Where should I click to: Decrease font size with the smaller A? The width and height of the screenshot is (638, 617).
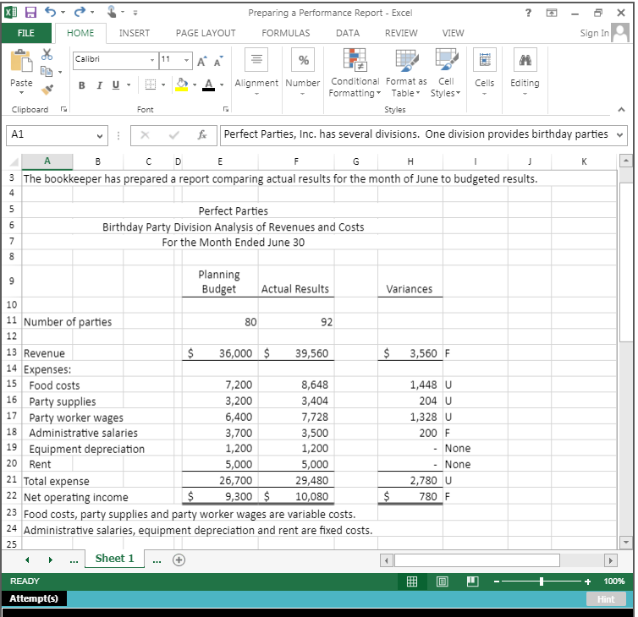tap(218, 62)
